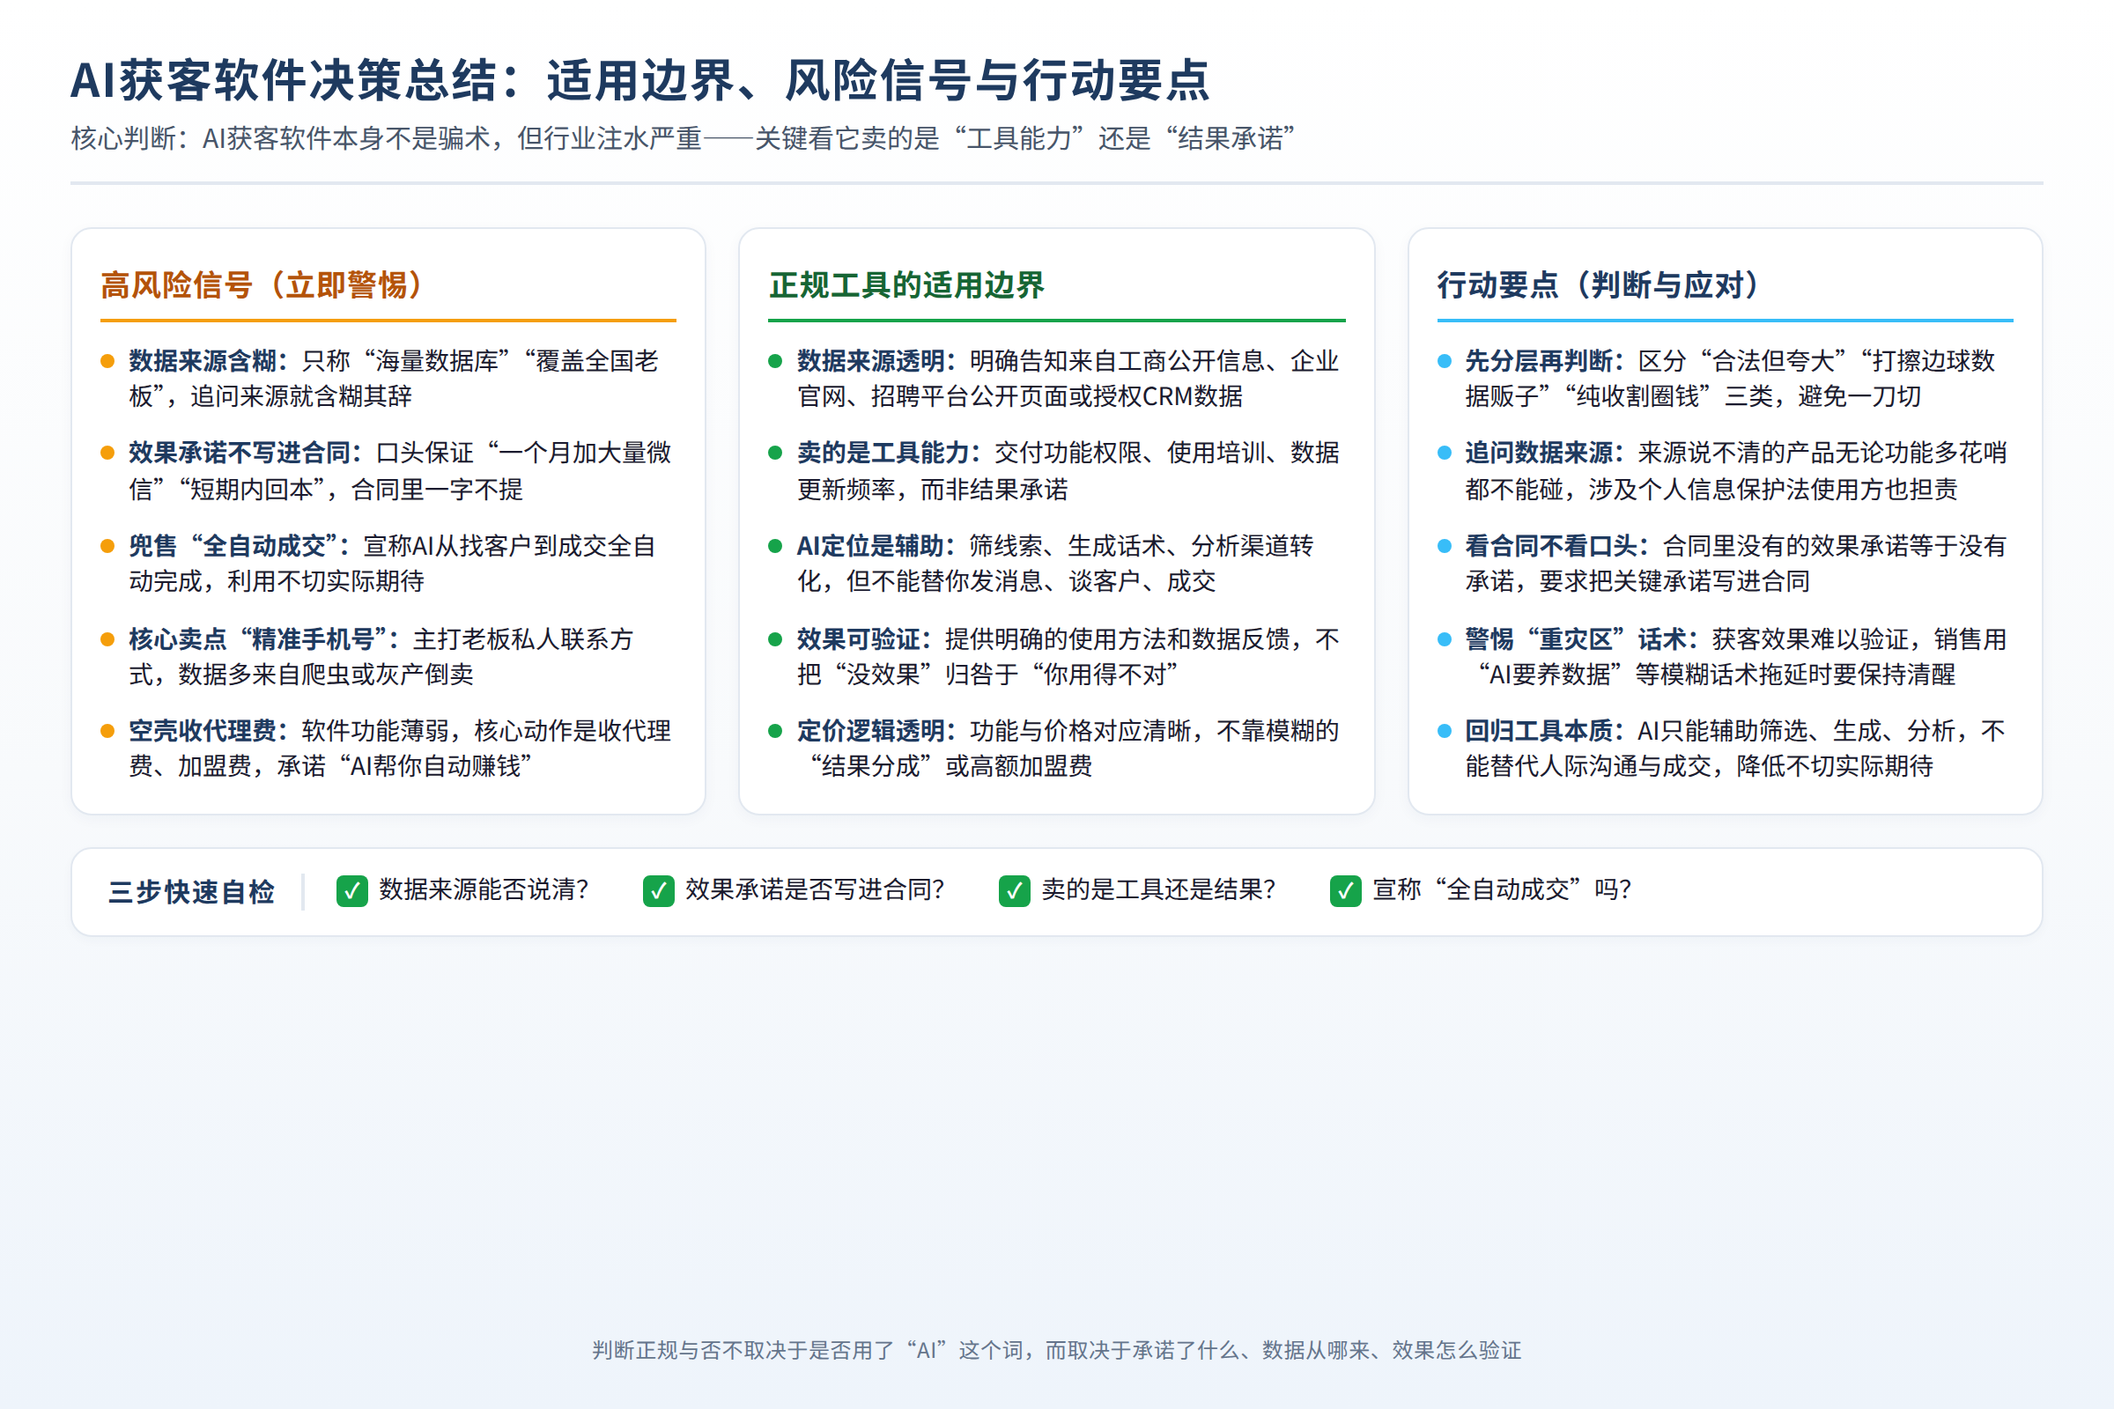Click the blue bullet before 回归工具本质
The image size is (2114, 1409).
point(1444,732)
